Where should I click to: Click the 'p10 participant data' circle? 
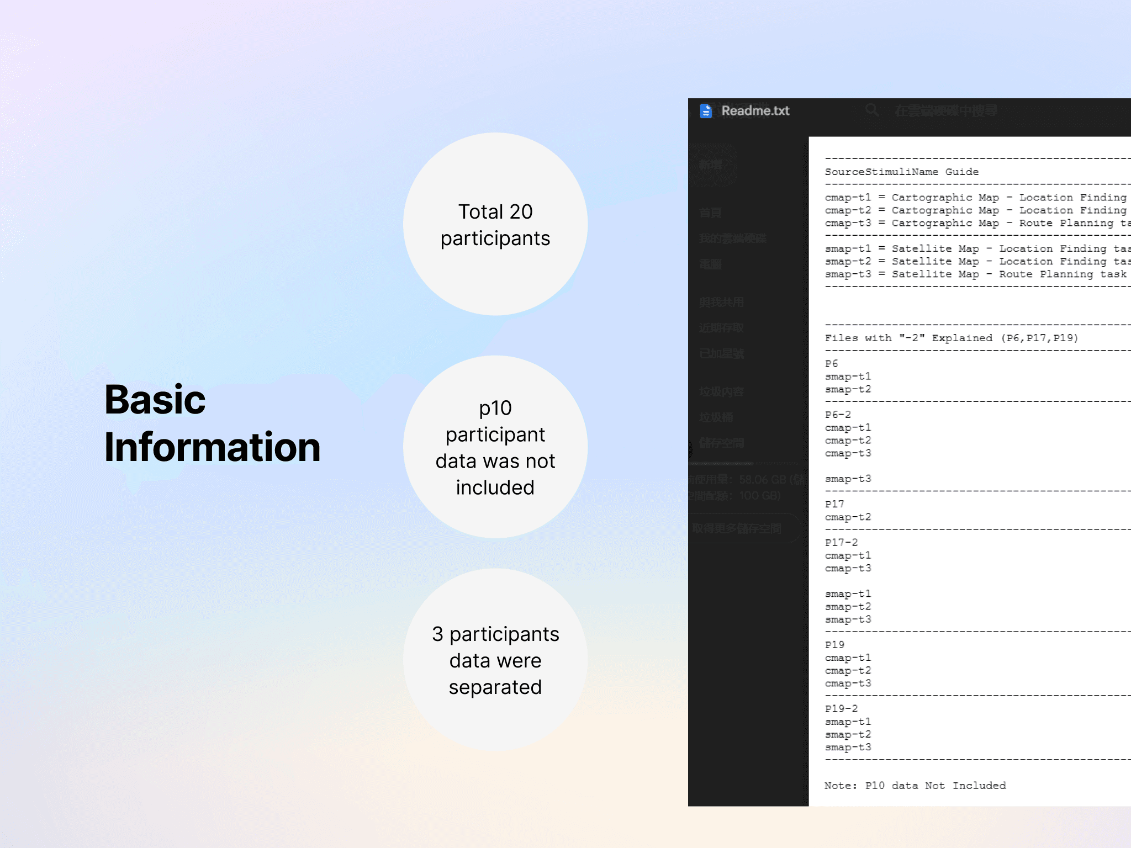[495, 447]
